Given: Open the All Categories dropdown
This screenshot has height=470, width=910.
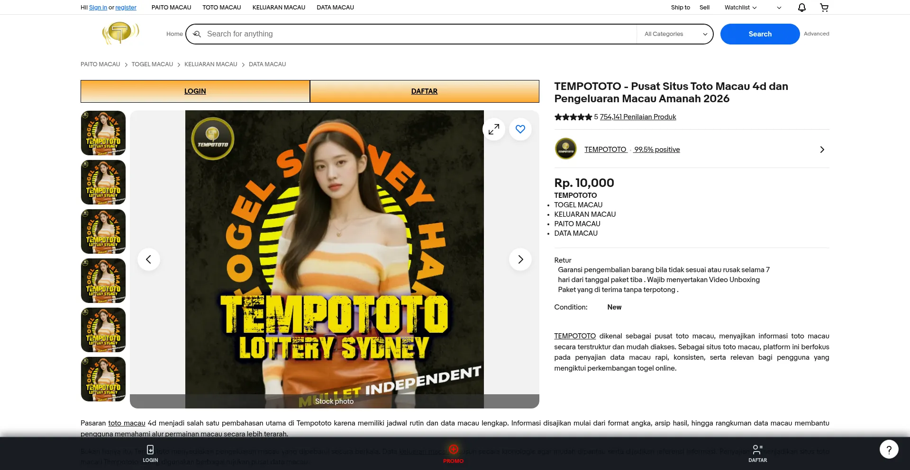Looking at the screenshot, I should click(675, 34).
